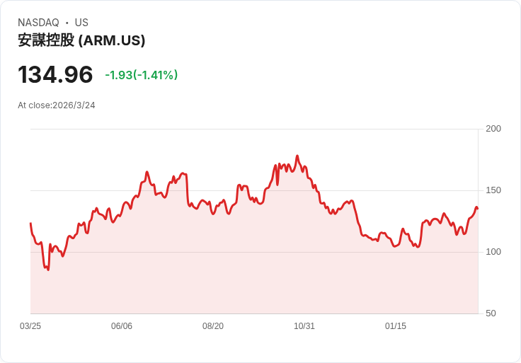The width and height of the screenshot is (521, 363).
Task: Select the 08/20 date on the x-axis
Action: 213,326
